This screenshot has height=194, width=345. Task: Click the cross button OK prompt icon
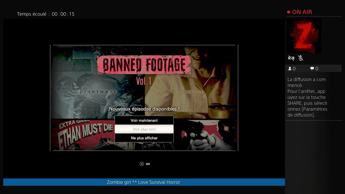point(142,164)
